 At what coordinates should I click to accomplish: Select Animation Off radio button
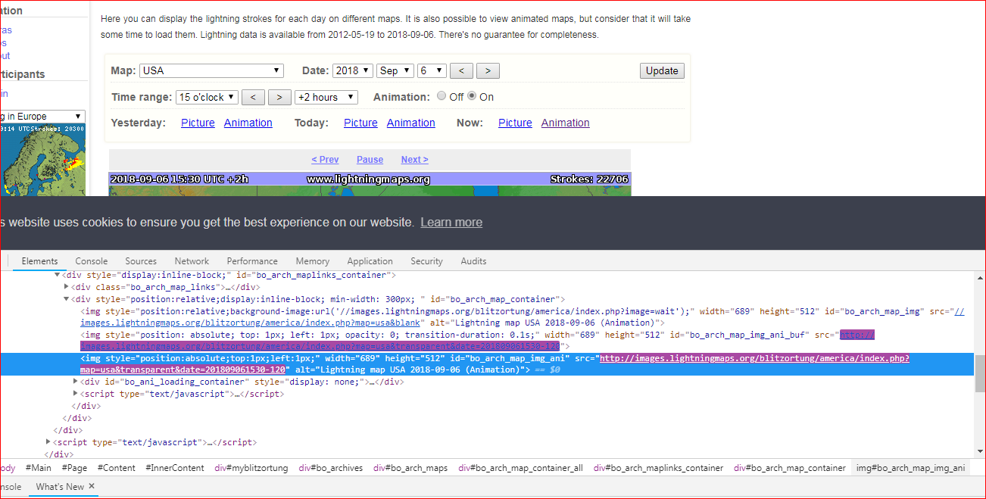pos(442,96)
